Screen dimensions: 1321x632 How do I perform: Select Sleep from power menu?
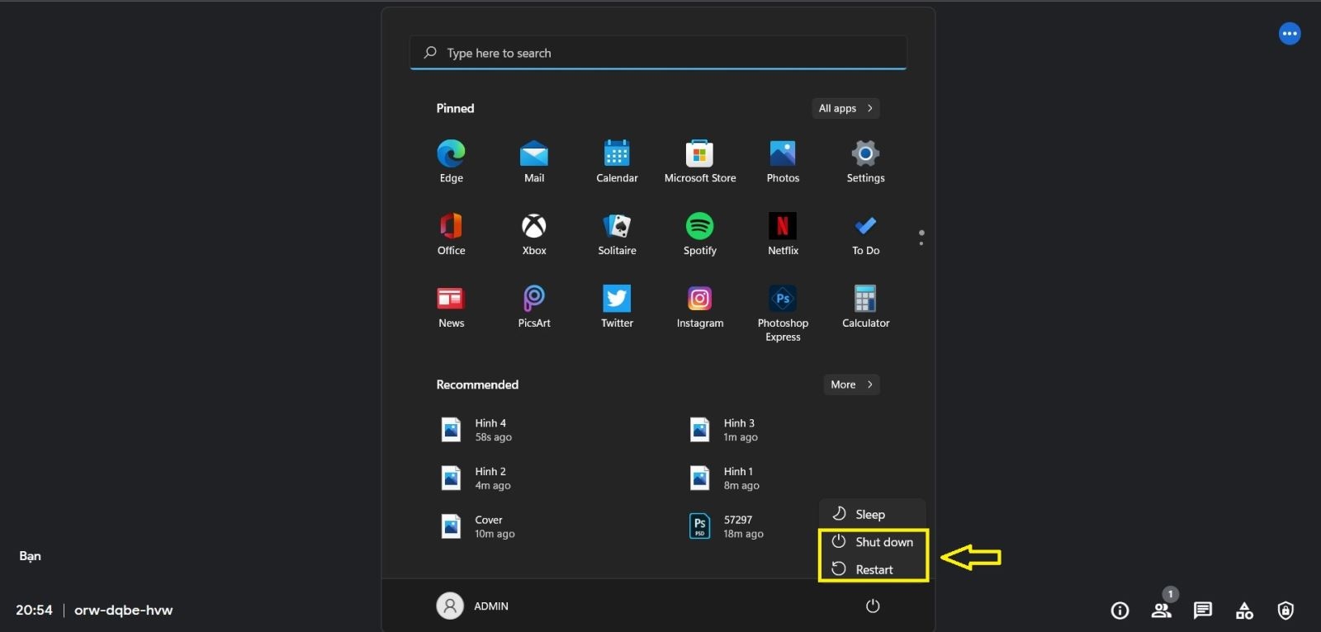[873, 514]
